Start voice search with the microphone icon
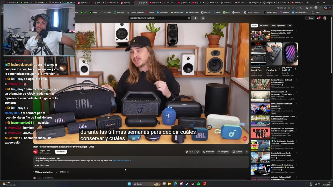This screenshot has width=333, height=187. tap(203, 18)
